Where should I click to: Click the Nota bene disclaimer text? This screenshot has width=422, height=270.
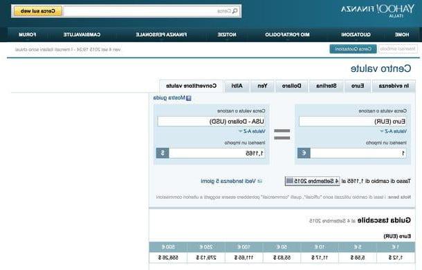point(284,197)
